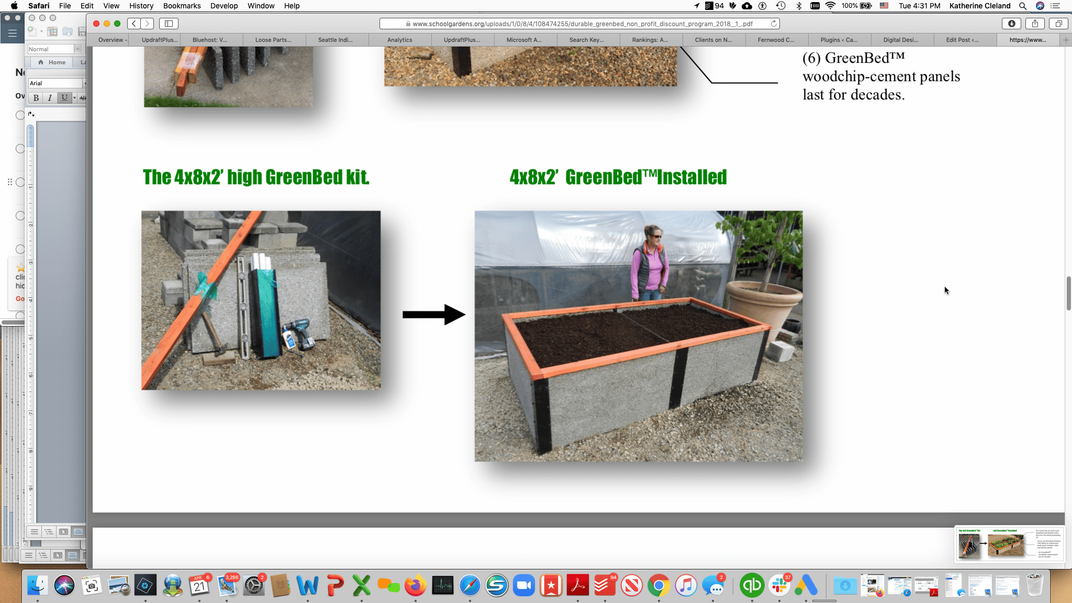
Task: Open Safari Share menu
Action: coord(1035,24)
